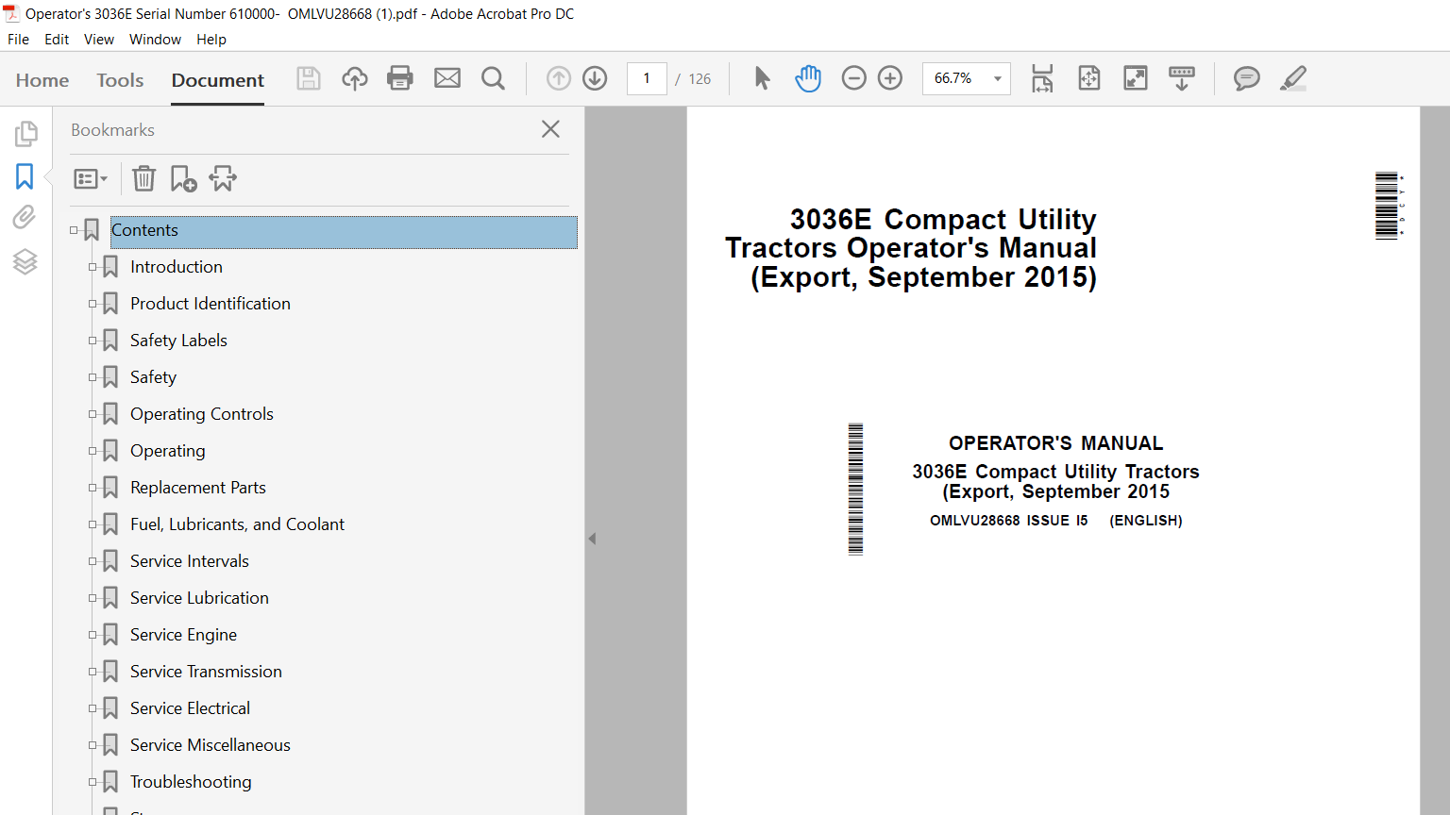Image resolution: width=1450 pixels, height=815 pixels.
Task: Jump to Safety bookmark
Action: [153, 377]
